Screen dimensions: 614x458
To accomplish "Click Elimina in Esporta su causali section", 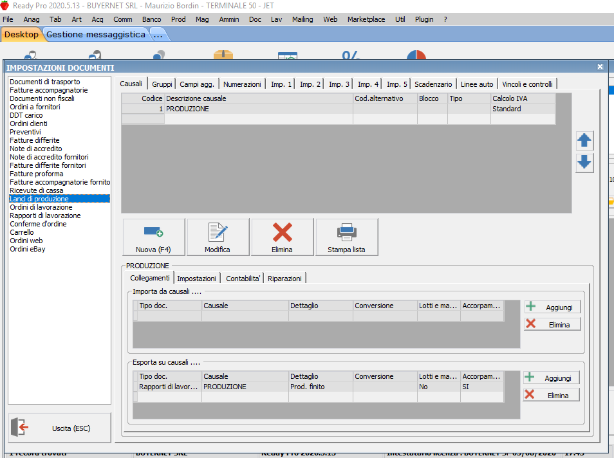I will [x=551, y=395].
